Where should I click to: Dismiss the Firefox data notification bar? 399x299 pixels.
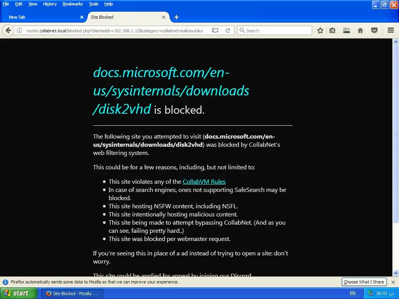393,282
